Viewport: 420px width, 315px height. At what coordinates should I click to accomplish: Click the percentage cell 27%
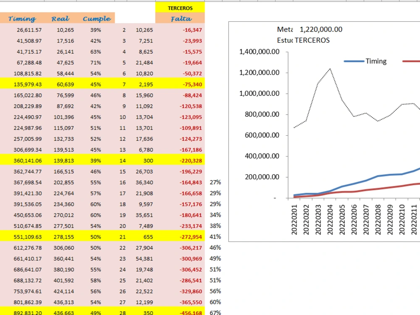[215, 182]
